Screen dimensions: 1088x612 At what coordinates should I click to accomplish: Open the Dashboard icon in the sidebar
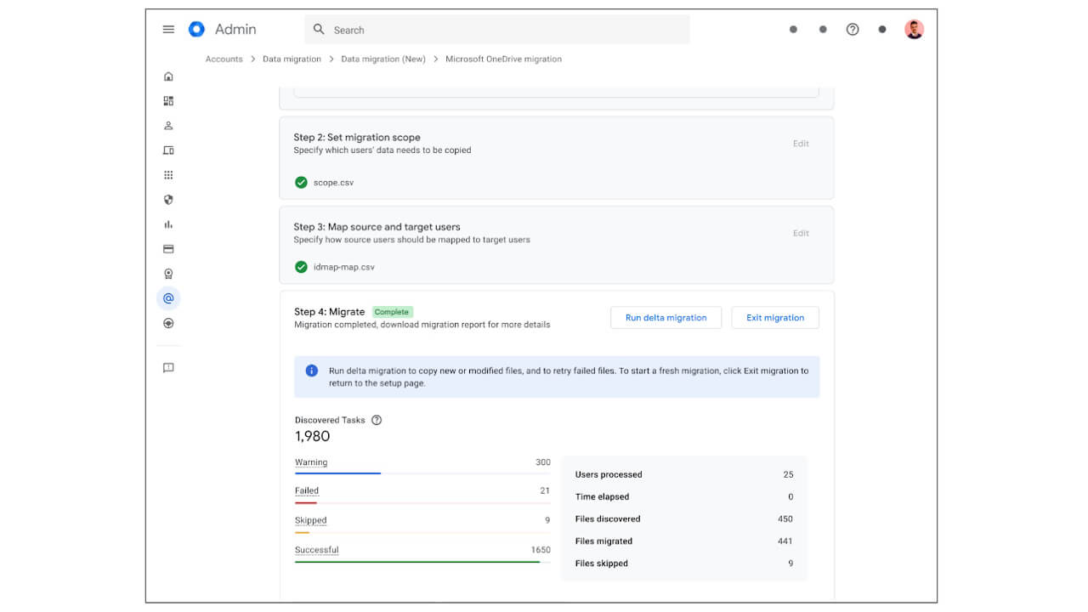tap(168, 100)
